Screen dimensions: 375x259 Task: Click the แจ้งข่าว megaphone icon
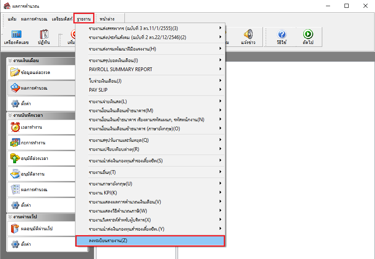click(248, 35)
